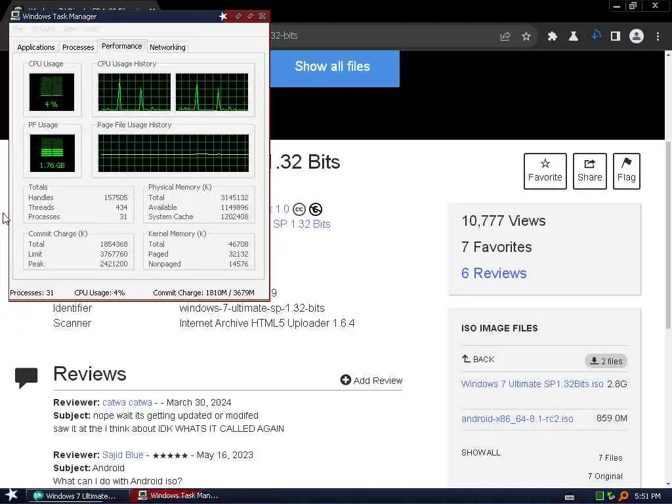Click the plus icon beside Add Review

tap(345, 380)
